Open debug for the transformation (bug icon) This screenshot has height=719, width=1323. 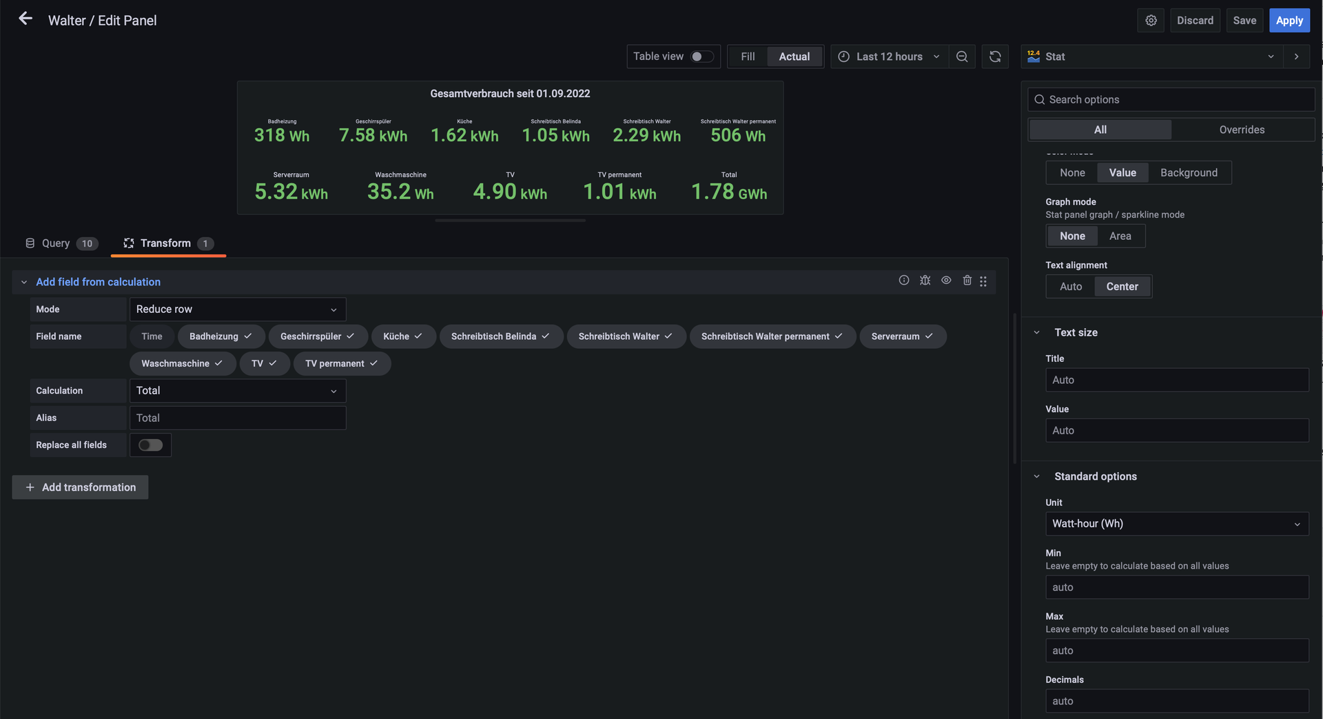click(x=925, y=281)
